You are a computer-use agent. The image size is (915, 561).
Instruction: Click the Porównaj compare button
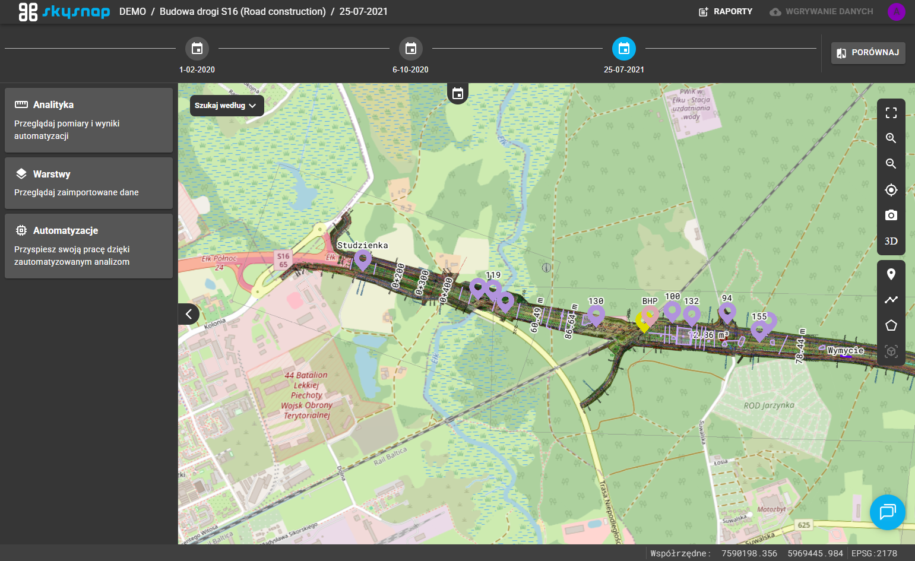[868, 53]
